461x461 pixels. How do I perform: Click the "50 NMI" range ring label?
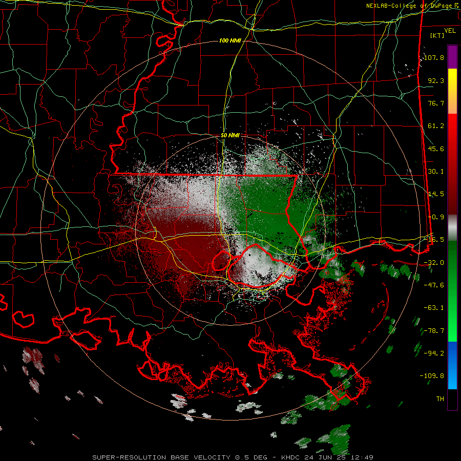230,135
